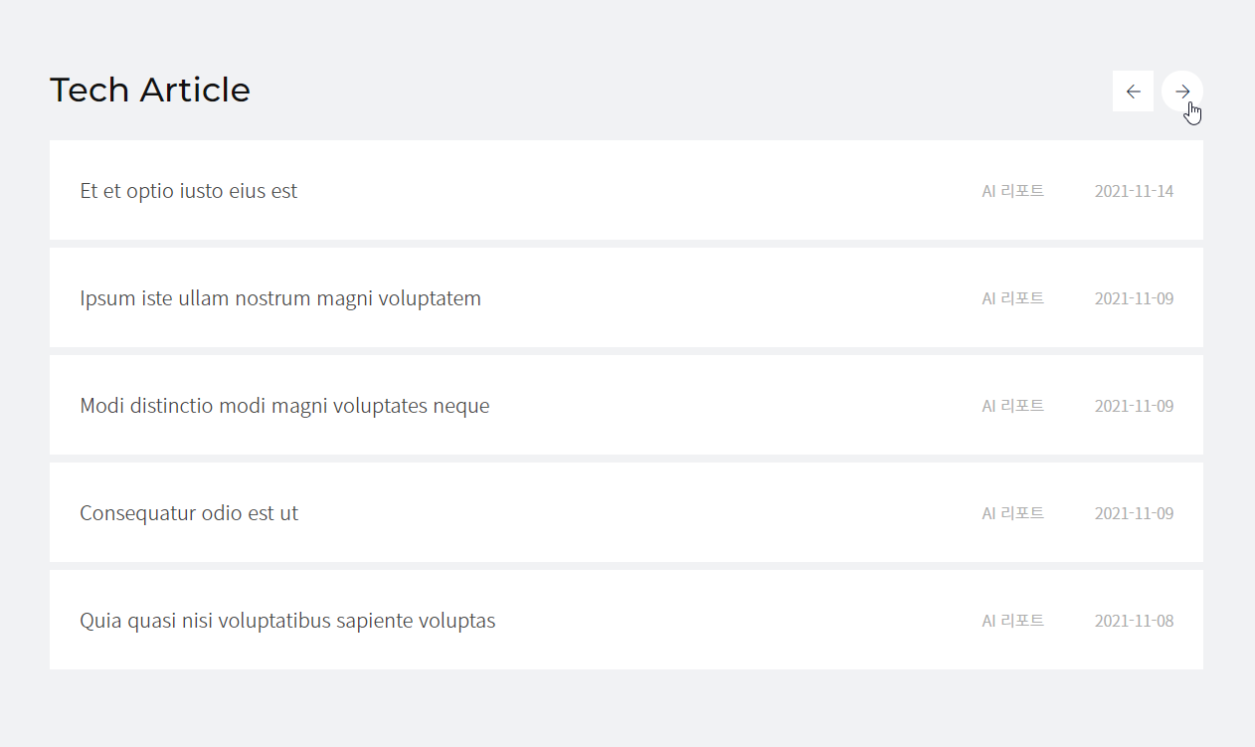The image size is (1255, 747).
Task: Click the date 2021-11-14
Action: click(1134, 191)
